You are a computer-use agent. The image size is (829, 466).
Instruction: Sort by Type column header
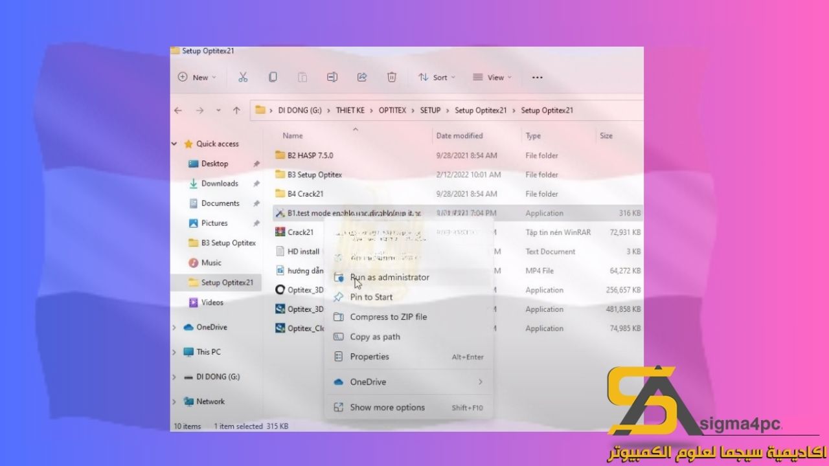coord(533,136)
